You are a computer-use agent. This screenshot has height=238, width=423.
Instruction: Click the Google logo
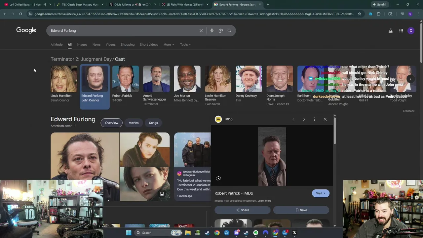tap(26, 30)
